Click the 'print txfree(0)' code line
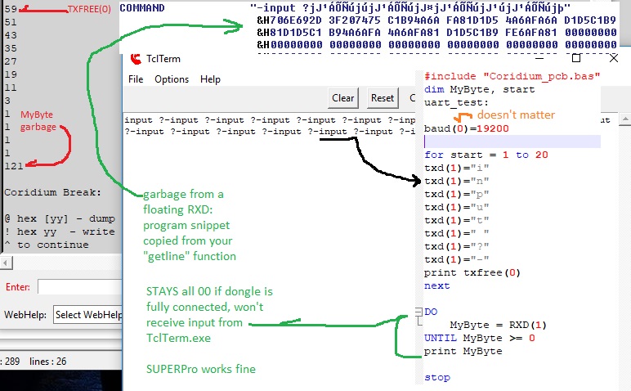The image size is (631, 391). [x=472, y=273]
